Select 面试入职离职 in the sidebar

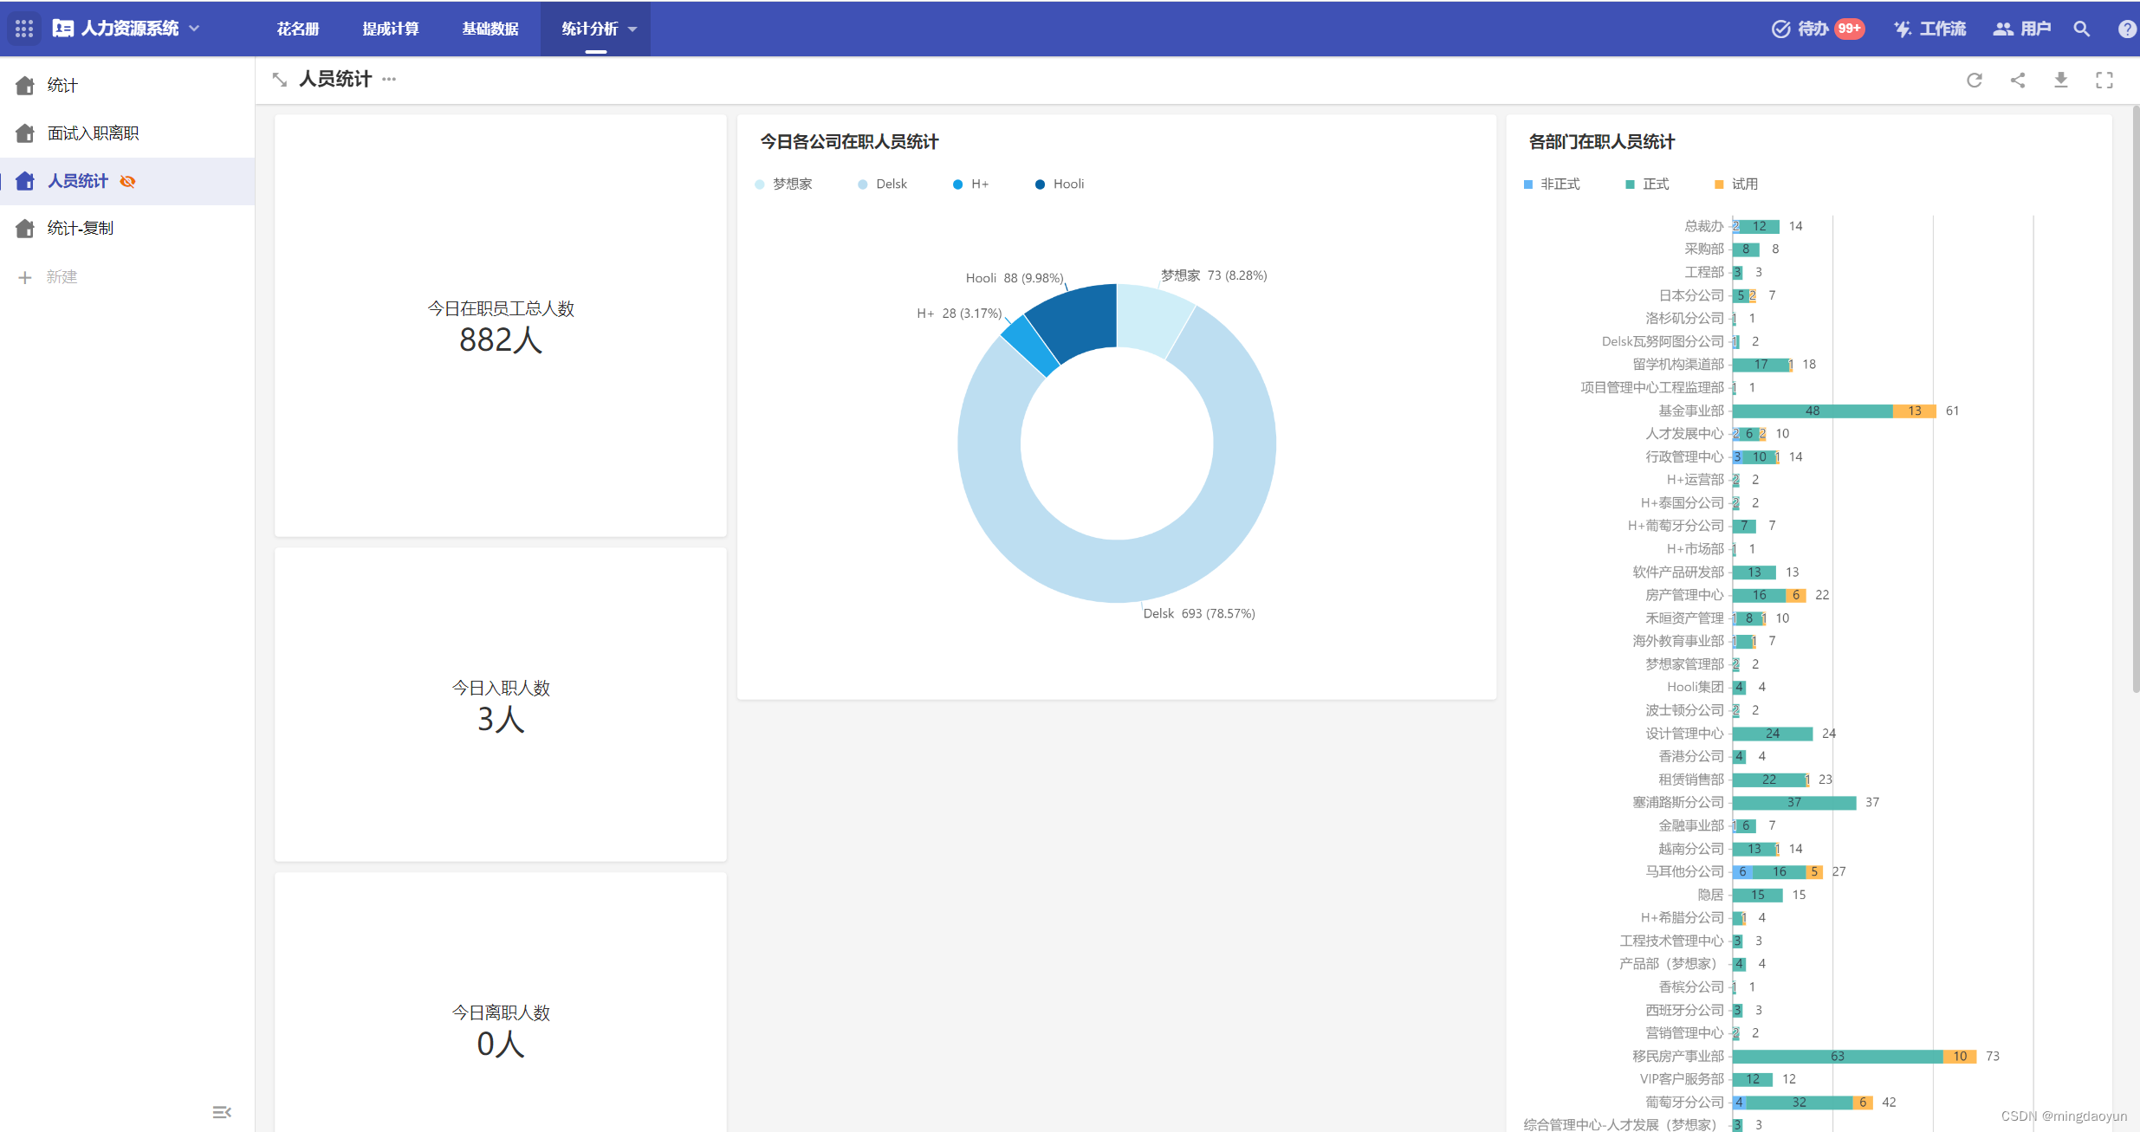point(127,133)
